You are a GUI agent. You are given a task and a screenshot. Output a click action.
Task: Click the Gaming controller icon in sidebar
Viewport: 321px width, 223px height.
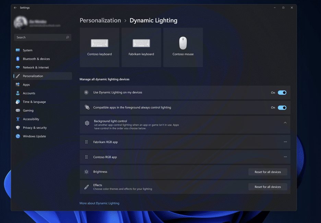[x=18, y=111]
